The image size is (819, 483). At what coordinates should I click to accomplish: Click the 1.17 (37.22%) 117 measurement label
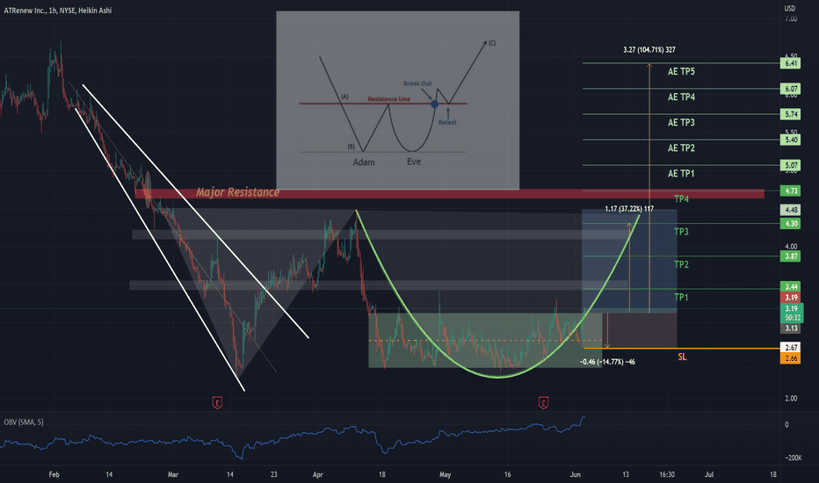pyautogui.click(x=629, y=209)
